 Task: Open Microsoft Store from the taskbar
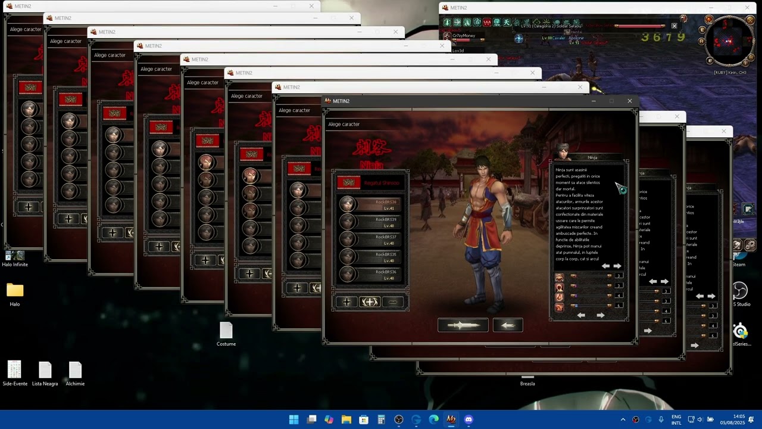[364, 419]
